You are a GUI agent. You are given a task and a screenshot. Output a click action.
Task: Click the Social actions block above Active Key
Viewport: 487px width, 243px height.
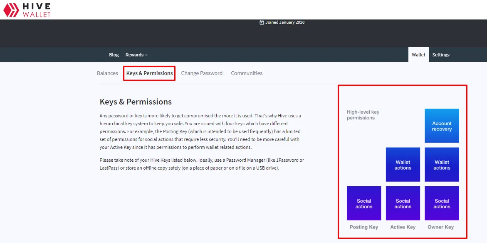403,203
